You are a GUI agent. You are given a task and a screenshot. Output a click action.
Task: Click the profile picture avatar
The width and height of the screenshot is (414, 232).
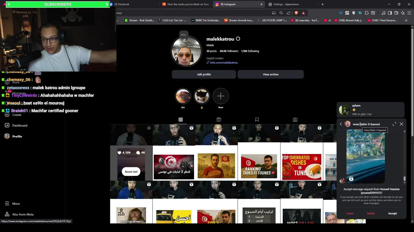tap(186, 51)
